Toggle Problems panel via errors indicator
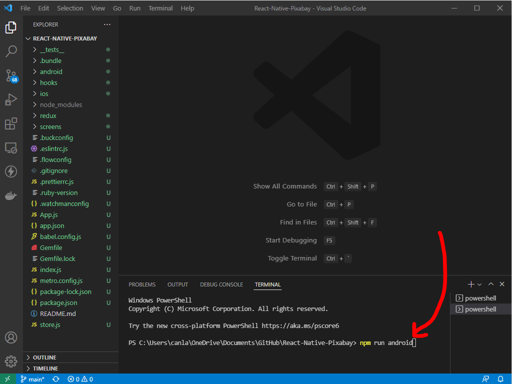Screen dimensions: 512x384 80,379
